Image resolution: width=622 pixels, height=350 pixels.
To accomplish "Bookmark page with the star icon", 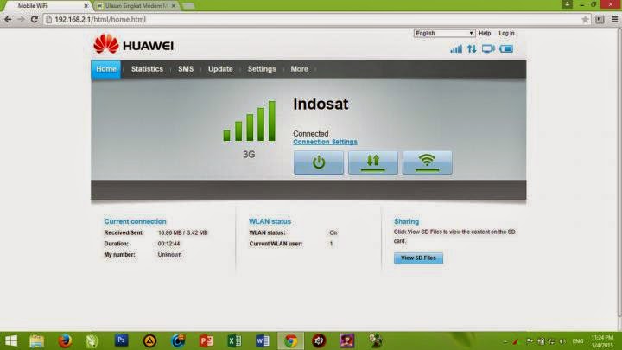I will click(585, 19).
